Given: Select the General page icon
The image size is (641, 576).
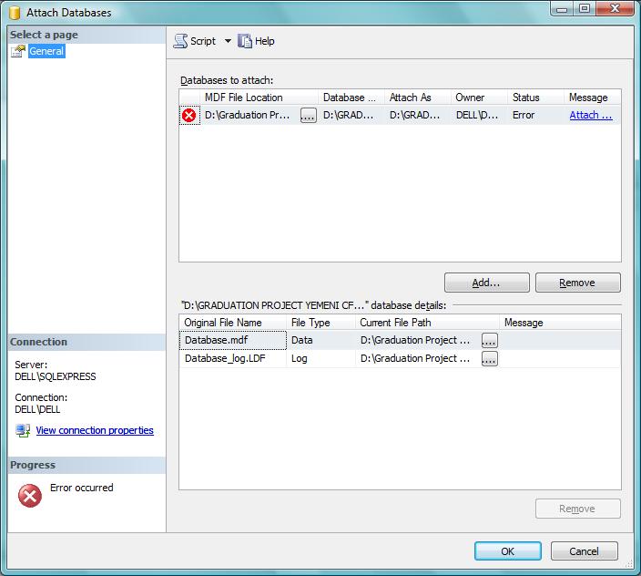Looking at the screenshot, I should coord(18,52).
